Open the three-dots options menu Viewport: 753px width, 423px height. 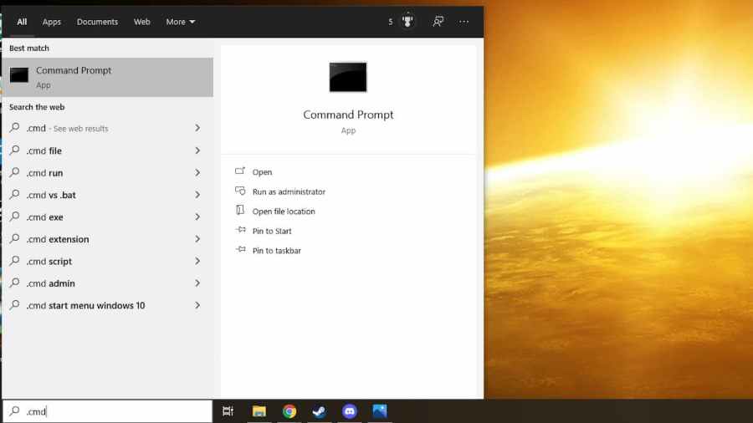coord(464,22)
